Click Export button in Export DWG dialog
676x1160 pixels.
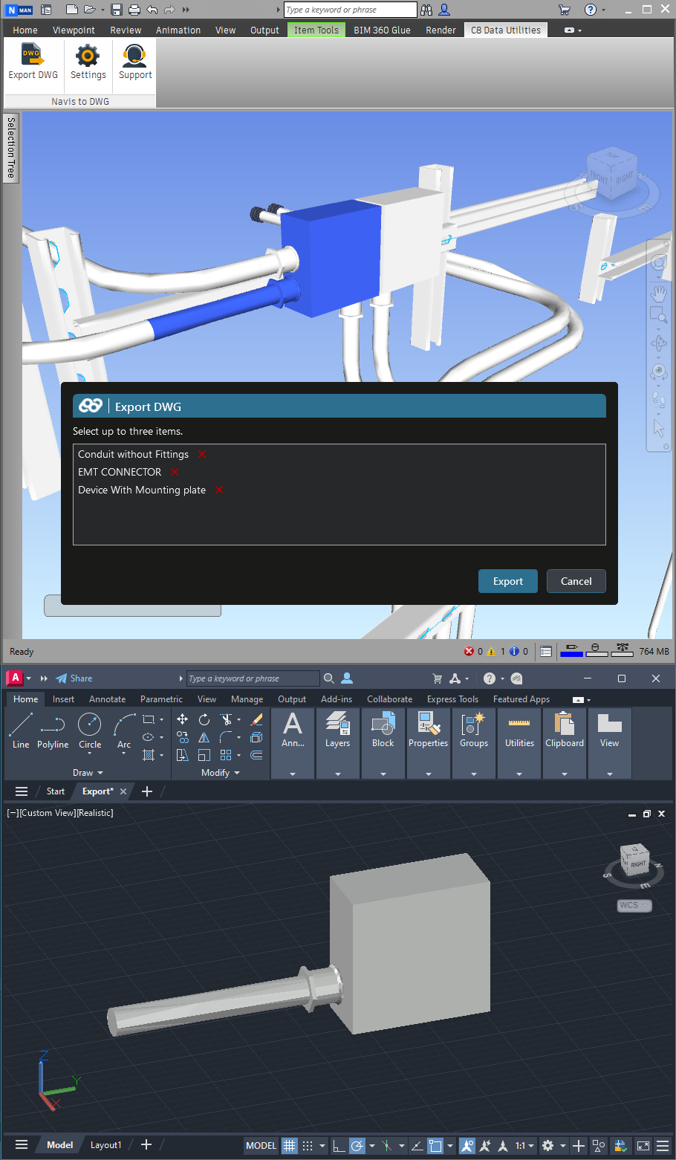coord(508,581)
